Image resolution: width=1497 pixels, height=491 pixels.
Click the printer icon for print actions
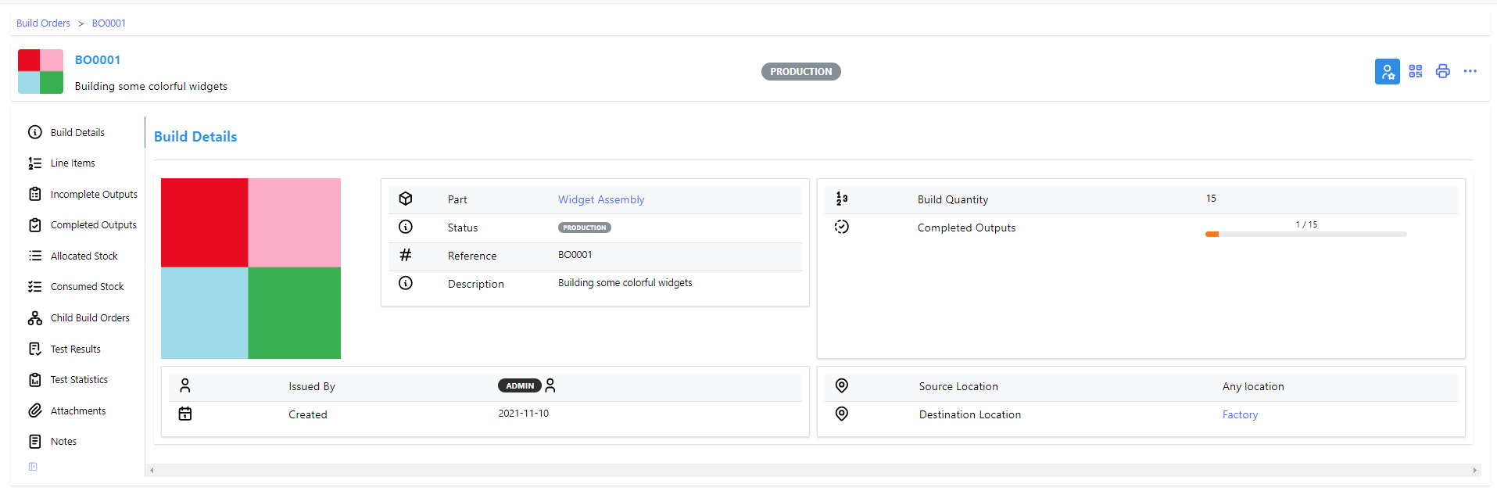1442,71
